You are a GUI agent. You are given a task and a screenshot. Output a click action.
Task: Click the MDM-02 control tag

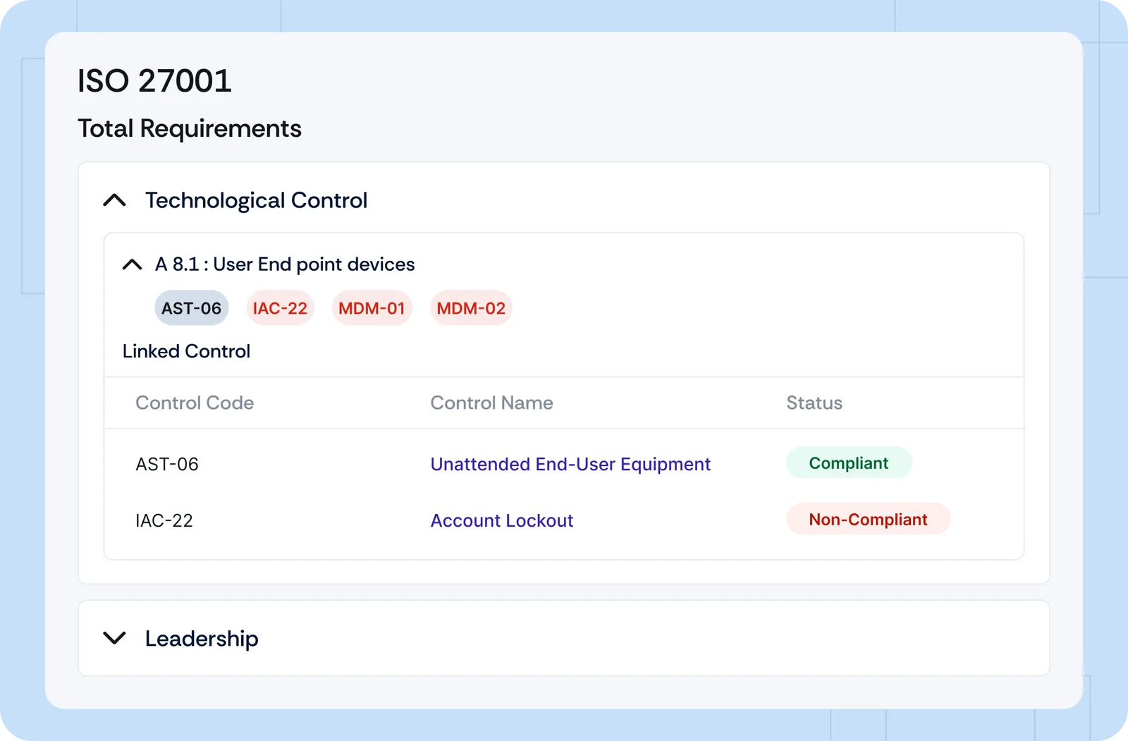471,308
